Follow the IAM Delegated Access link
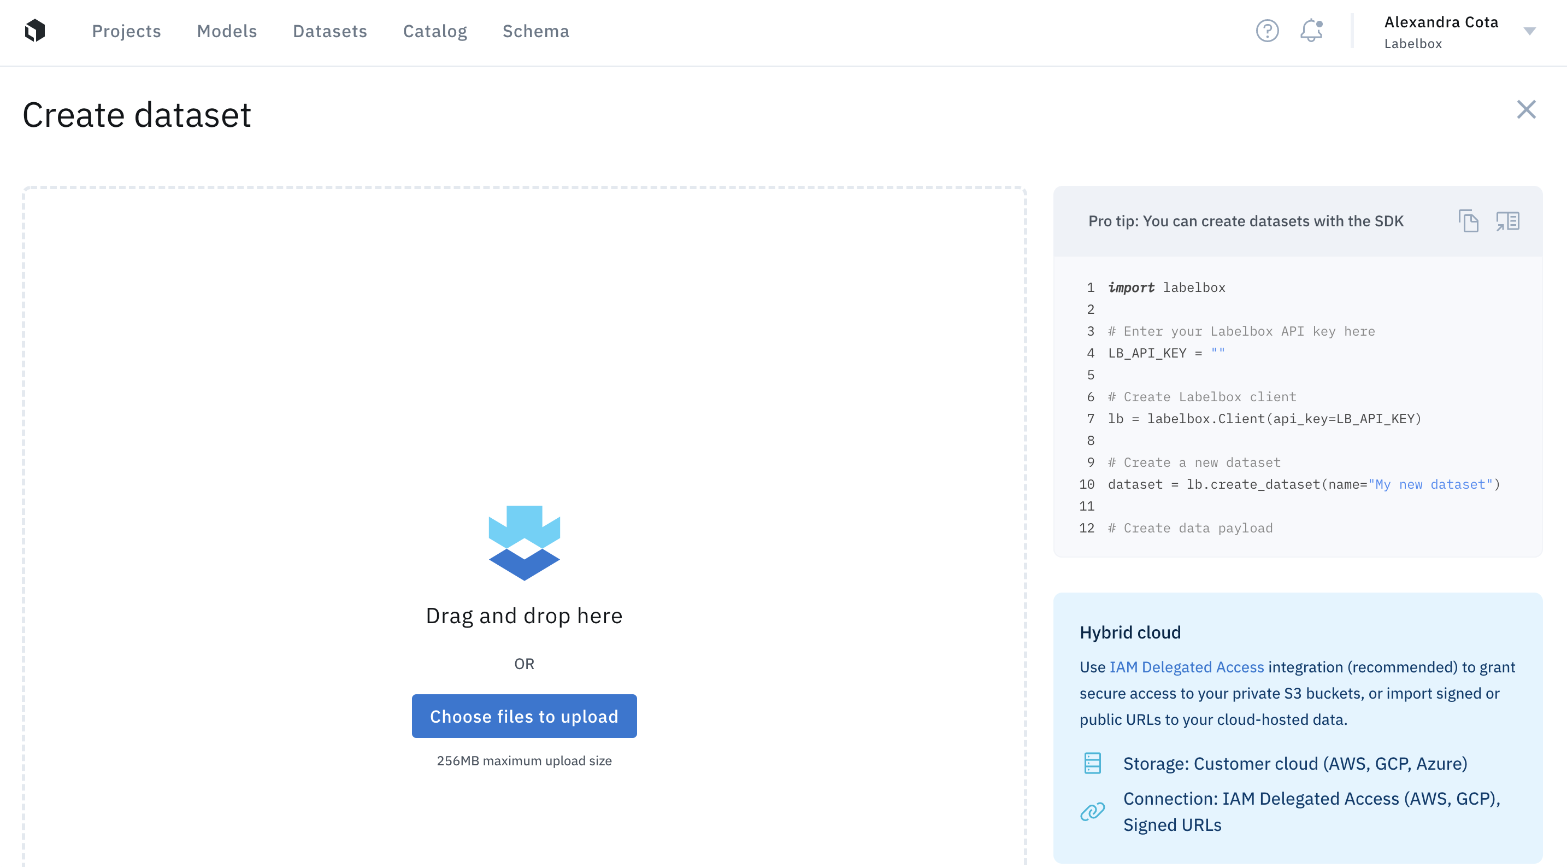Image resolution: width=1567 pixels, height=867 pixels. (x=1186, y=667)
